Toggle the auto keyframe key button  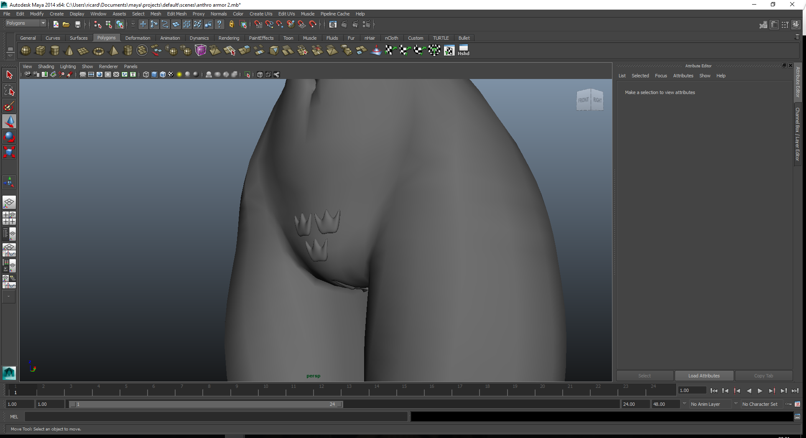pos(788,404)
